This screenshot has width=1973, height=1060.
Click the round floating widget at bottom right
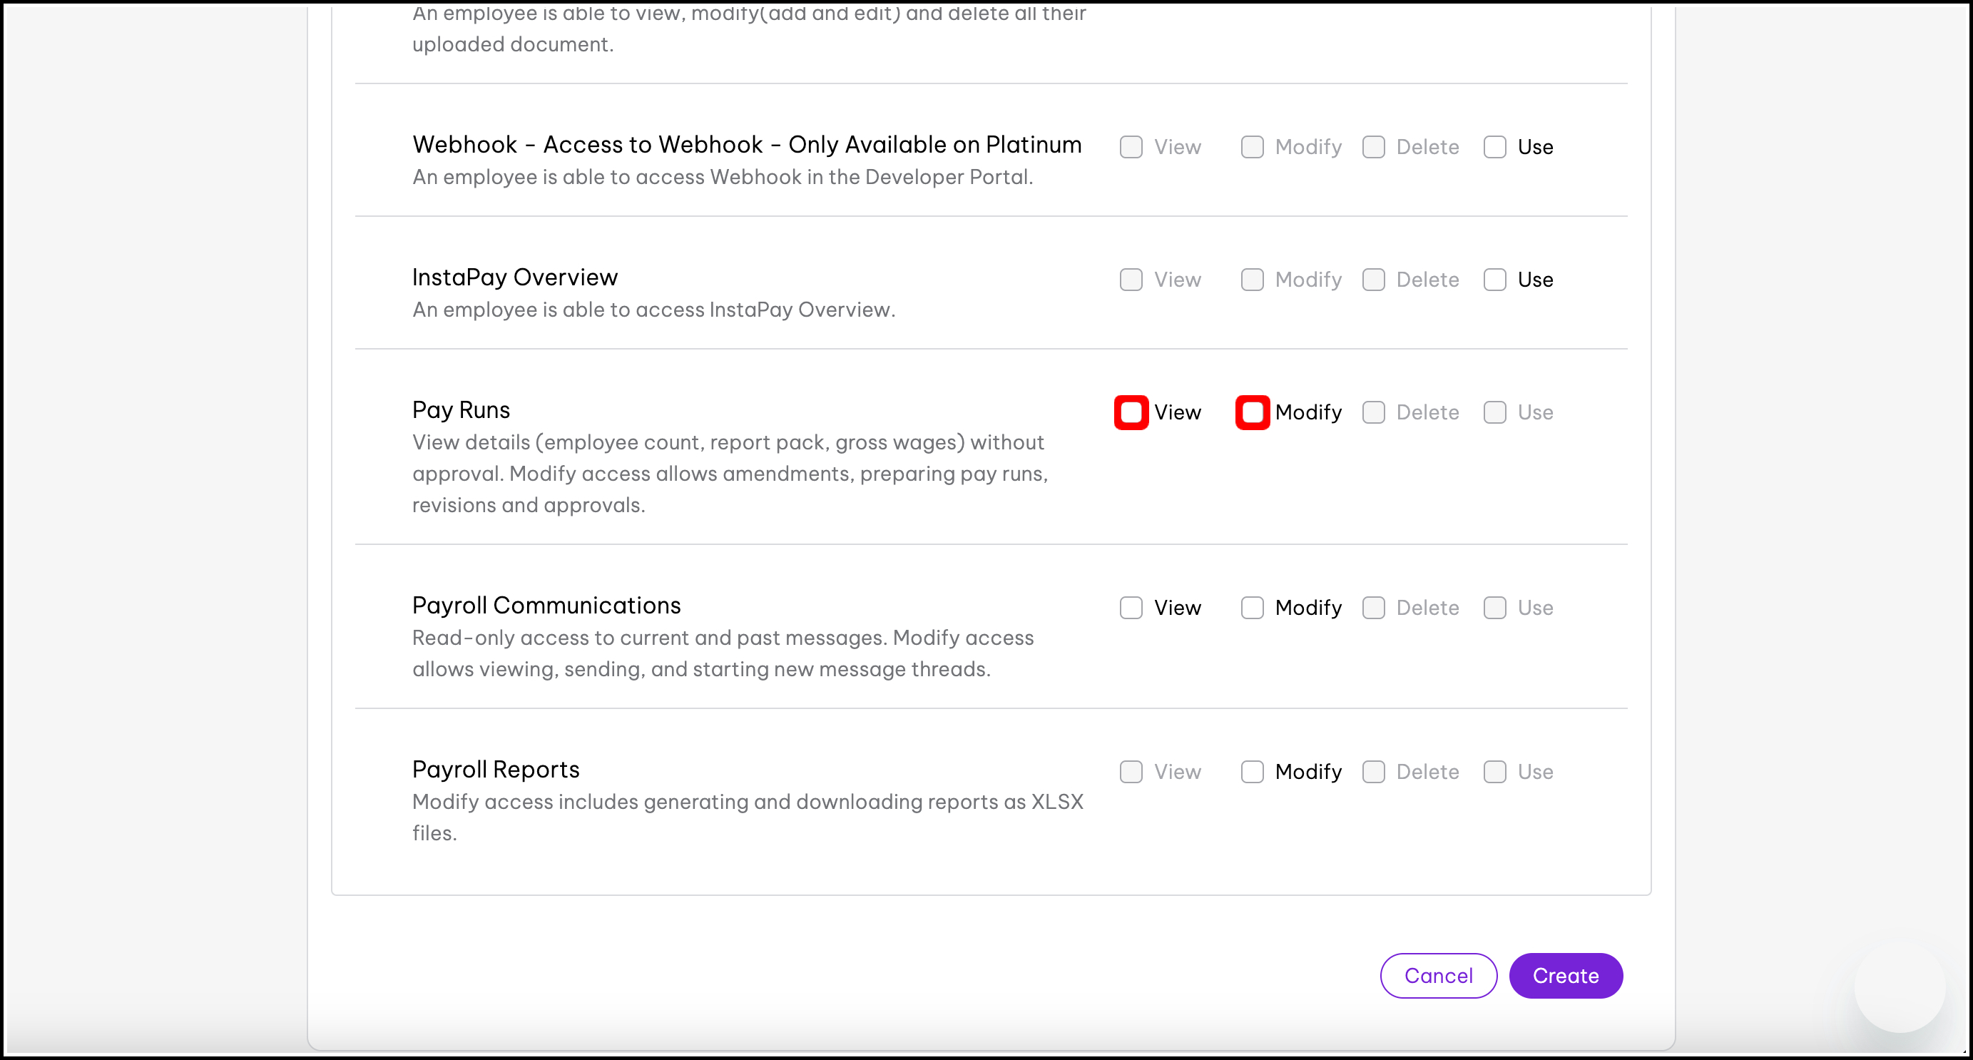click(x=1899, y=987)
